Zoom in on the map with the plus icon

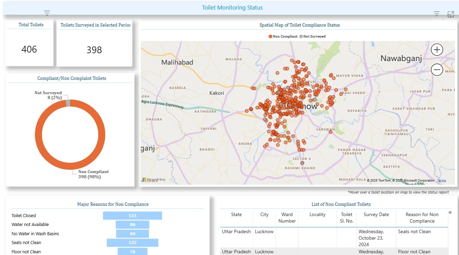tap(437, 49)
